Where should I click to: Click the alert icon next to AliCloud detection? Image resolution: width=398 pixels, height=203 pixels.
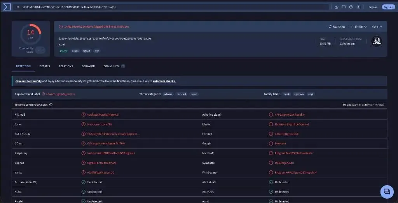83,115
